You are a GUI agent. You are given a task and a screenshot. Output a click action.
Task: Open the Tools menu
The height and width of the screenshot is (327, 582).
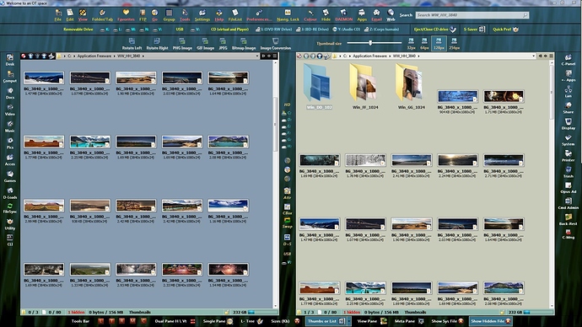coord(185,15)
